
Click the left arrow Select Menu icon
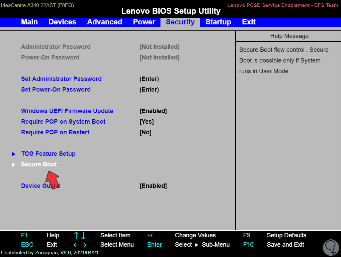point(76,245)
